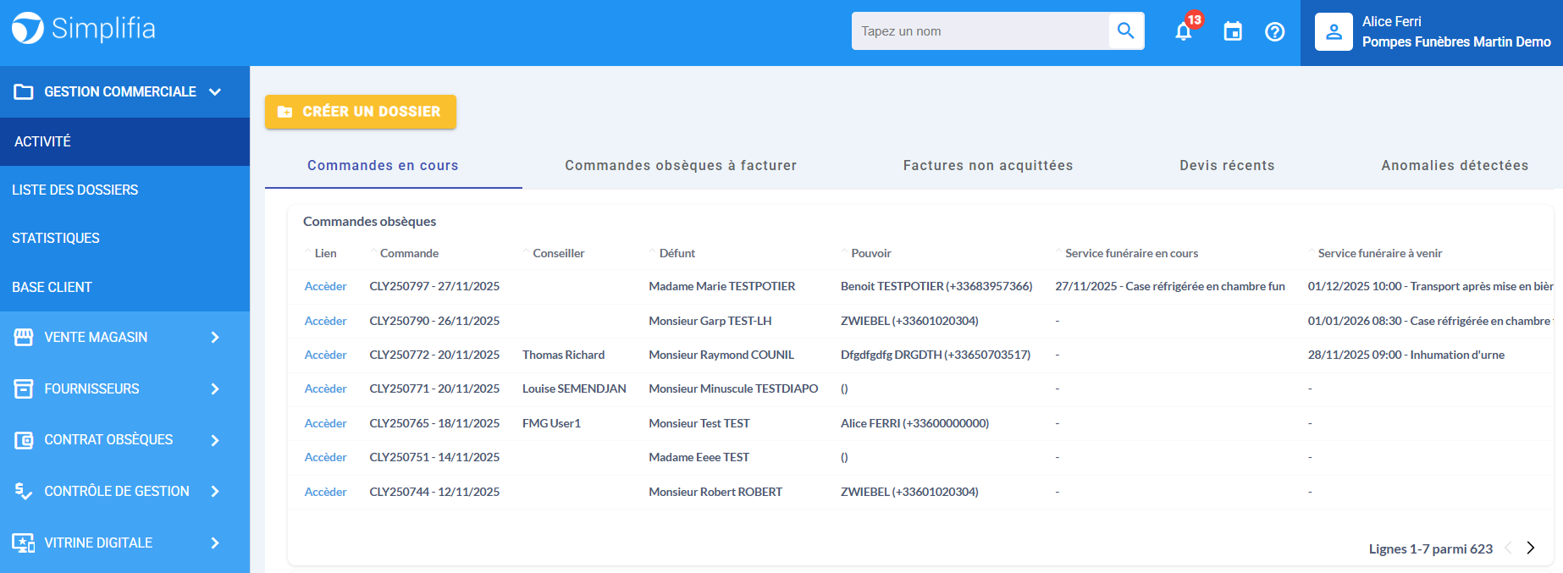The height and width of the screenshot is (573, 1563).
Task: Open the calendar icon in header
Action: click(x=1233, y=31)
